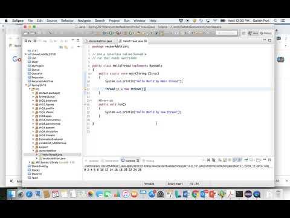290x218 pixels.
Task: Minimize the Package Explorer view
Action: click(73, 41)
